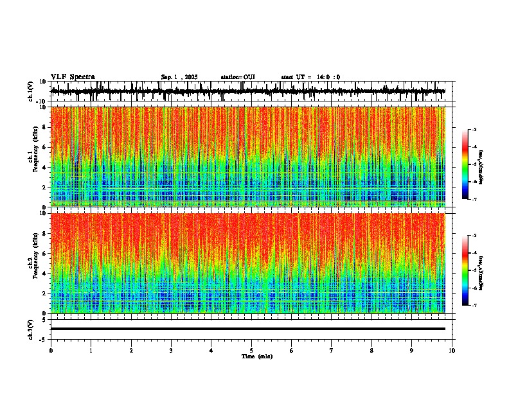Viewport: 509px width, 393px height.
Task: Click time axis tick label '8'
Action: 371,351
